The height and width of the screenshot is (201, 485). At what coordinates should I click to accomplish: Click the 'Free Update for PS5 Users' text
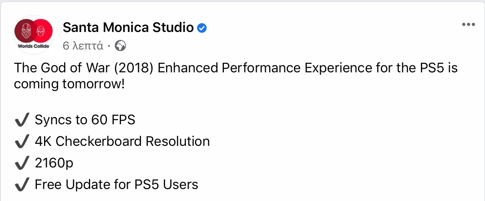pyautogui.click(x=117, y=185)
